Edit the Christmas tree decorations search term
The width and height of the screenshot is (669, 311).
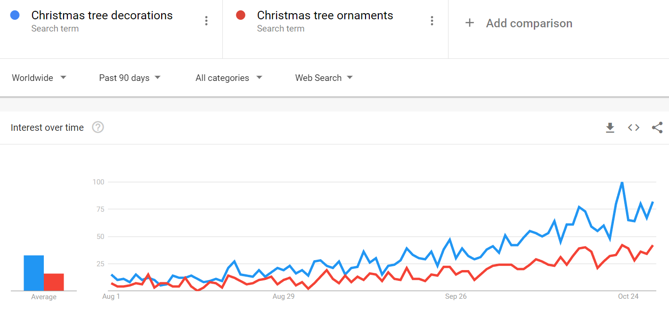click(x=102, y=16)
